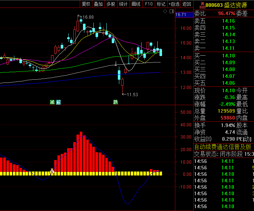Click 卖四 price 14.15
254x211 pixels.
(228, 28)
